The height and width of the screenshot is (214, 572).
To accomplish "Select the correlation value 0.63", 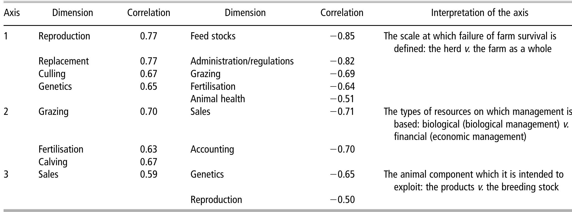I will pyautogui.click(x=149, y=149).
